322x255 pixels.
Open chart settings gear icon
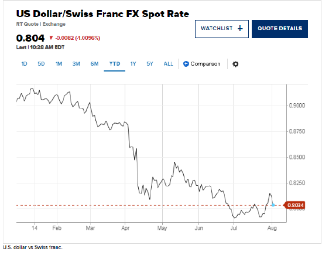point(235,64)
